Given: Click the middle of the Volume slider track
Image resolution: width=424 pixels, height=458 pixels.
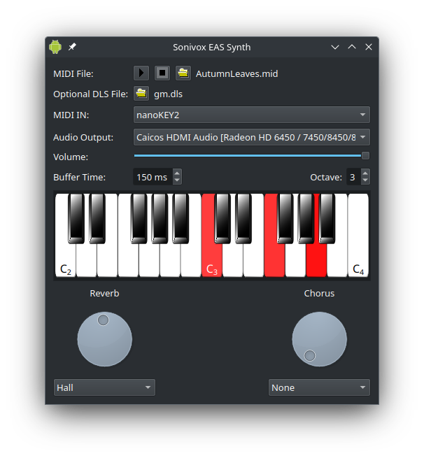Looking at the screenshot, I should coord(252,156).
